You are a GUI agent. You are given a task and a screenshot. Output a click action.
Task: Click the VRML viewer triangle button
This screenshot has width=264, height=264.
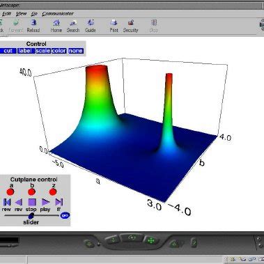[x=173, y=244]
